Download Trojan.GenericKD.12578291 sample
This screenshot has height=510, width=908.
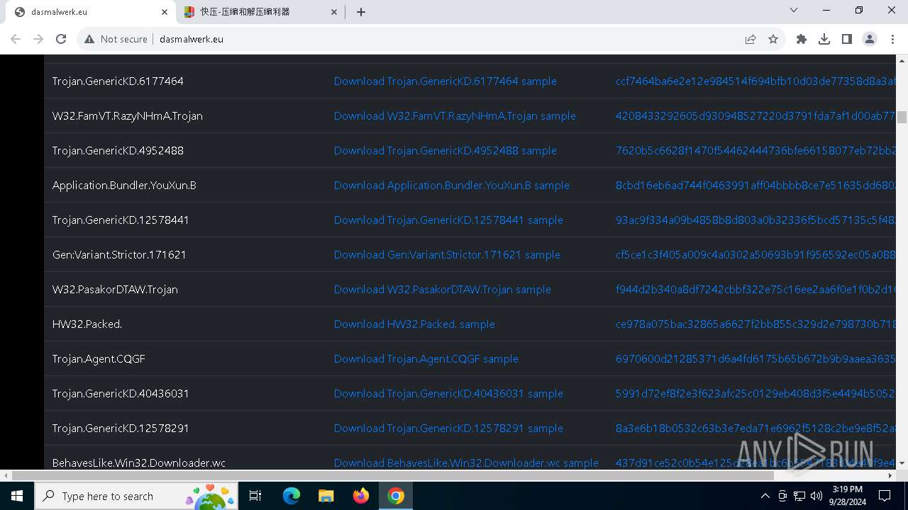(x=448, y=428)
